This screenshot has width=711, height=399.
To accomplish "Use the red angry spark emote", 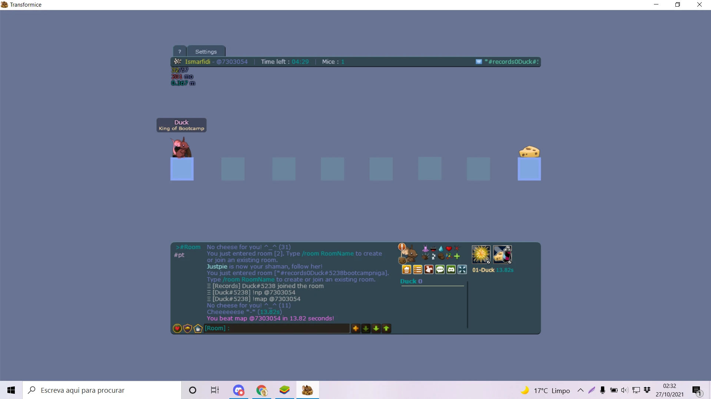I will tap(457, 249).
